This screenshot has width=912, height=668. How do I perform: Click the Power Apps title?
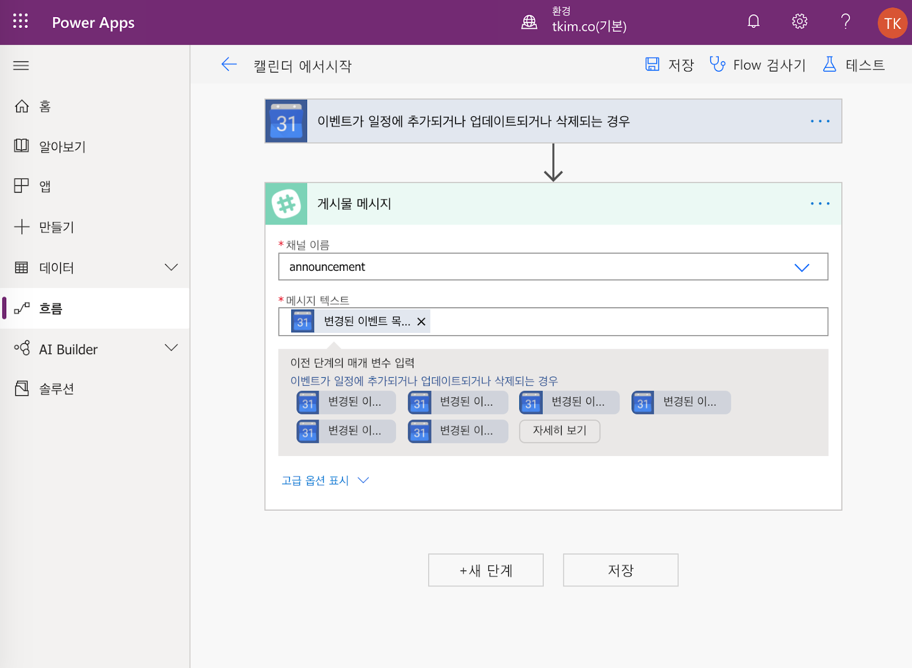tap(93, 22)
